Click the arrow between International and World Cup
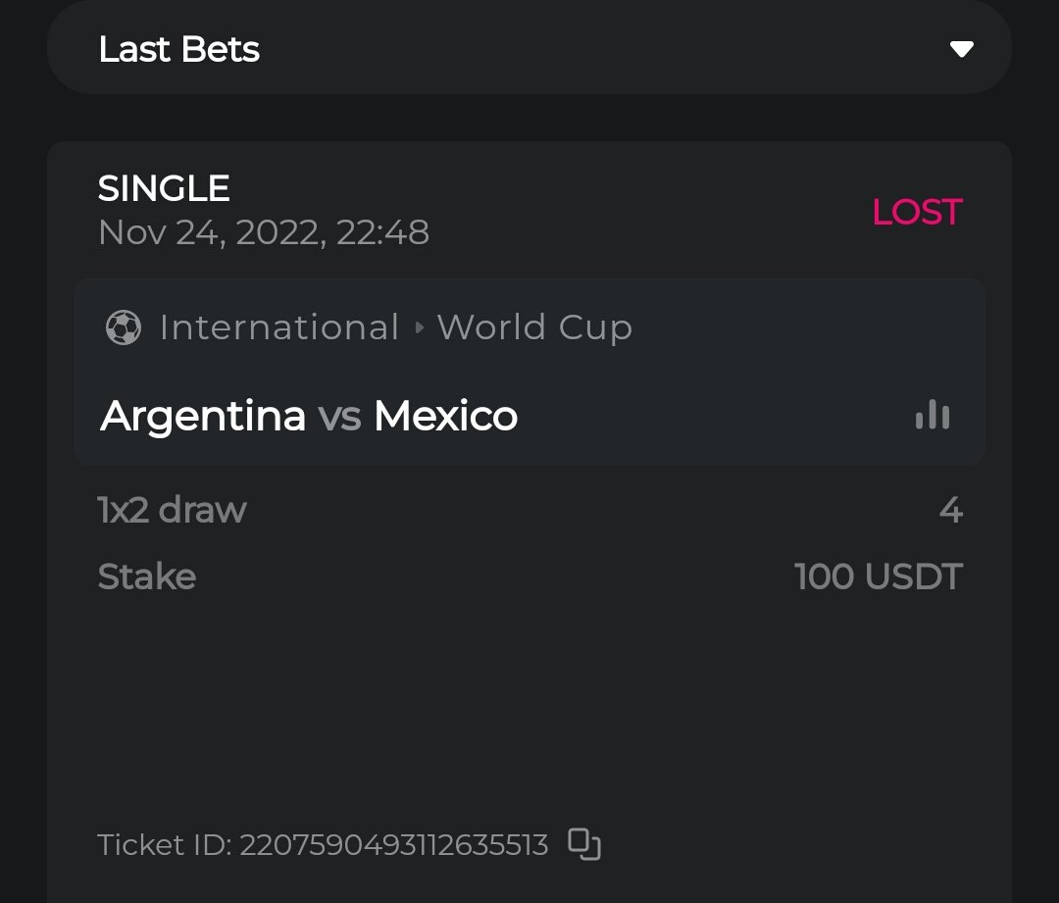Viewport: 1059px width, 903px height. coord(420,327)
